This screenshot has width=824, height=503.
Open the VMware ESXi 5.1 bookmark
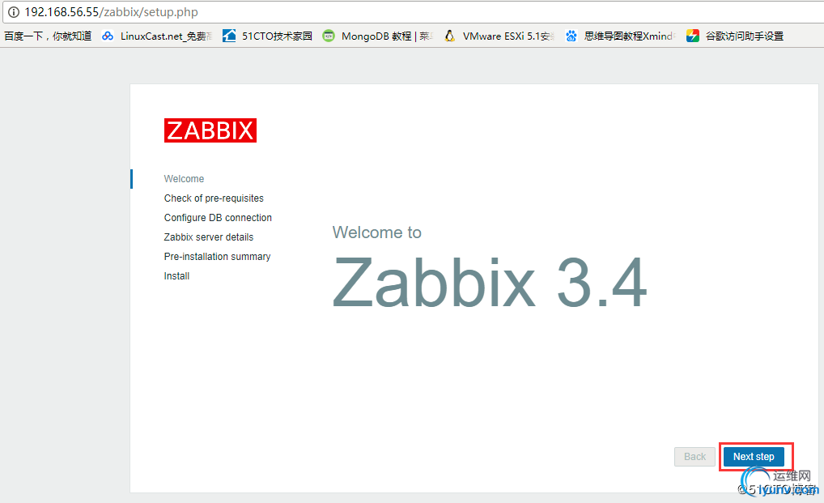pos(508,36)
